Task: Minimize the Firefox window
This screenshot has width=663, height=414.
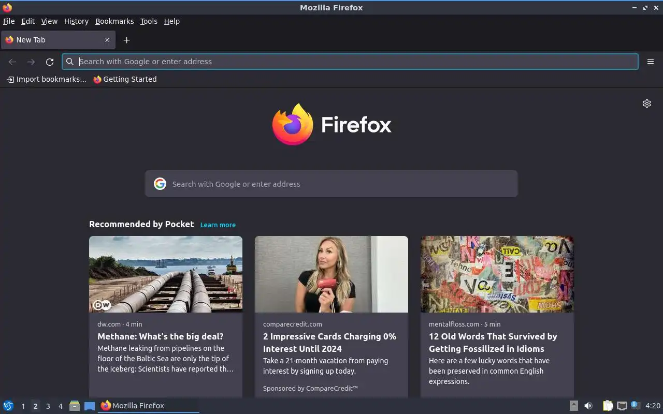Action: [635, 8]
